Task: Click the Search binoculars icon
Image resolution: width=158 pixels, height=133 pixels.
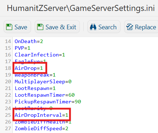Action: pos(93,27)
